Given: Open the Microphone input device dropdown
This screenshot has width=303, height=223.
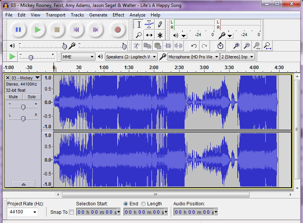Looking at the screenshot, I should pos(193,57).
